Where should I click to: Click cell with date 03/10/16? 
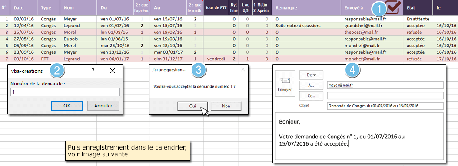click(x=24, y=59)
